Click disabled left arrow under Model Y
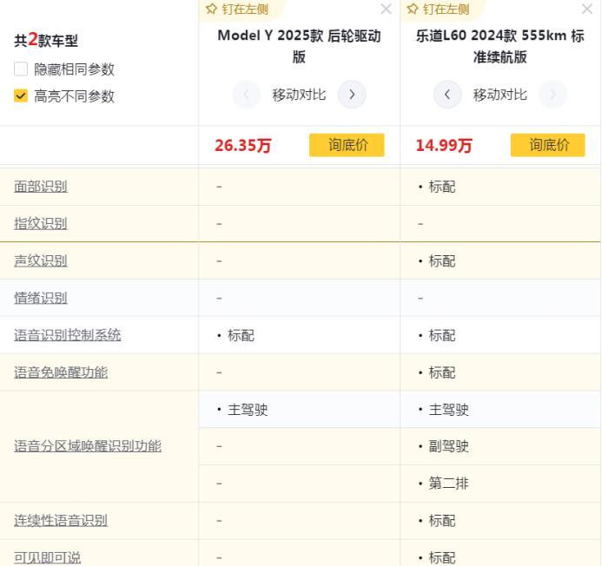 [247, 95]
